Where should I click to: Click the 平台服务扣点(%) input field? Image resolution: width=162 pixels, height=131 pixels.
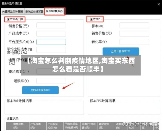51,42
